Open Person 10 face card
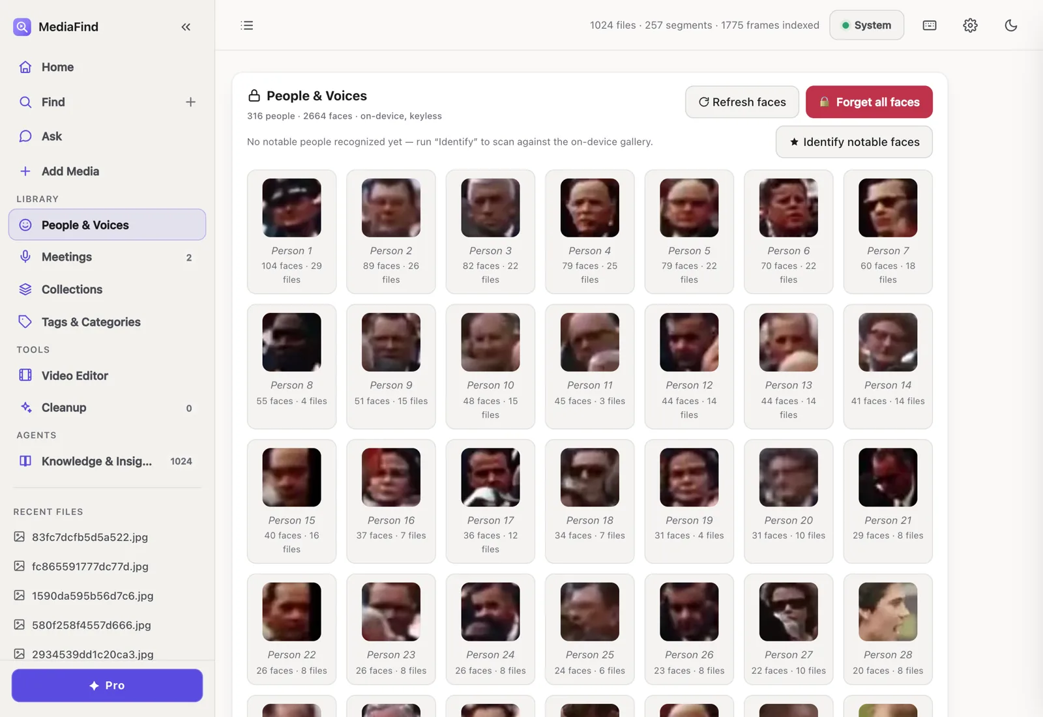Viewport: 1043px width, 717px height. [x=490, y=367]
